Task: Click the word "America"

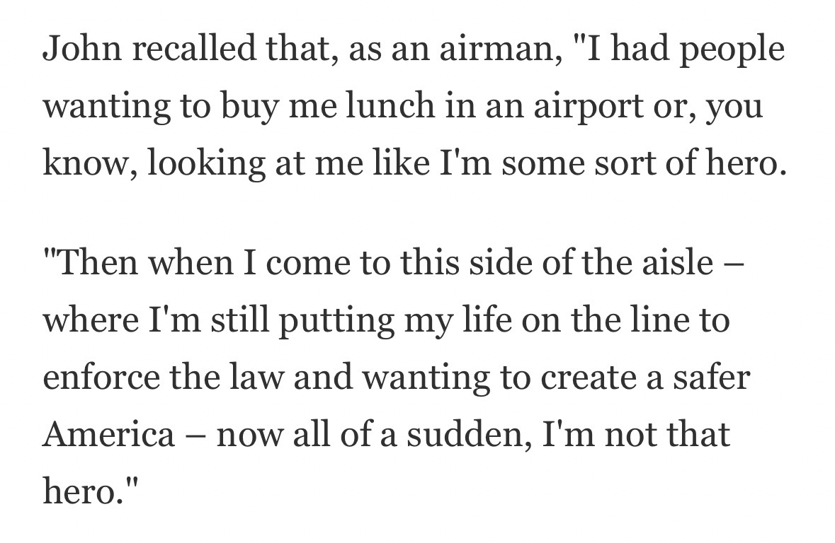Action: [108, 433]
